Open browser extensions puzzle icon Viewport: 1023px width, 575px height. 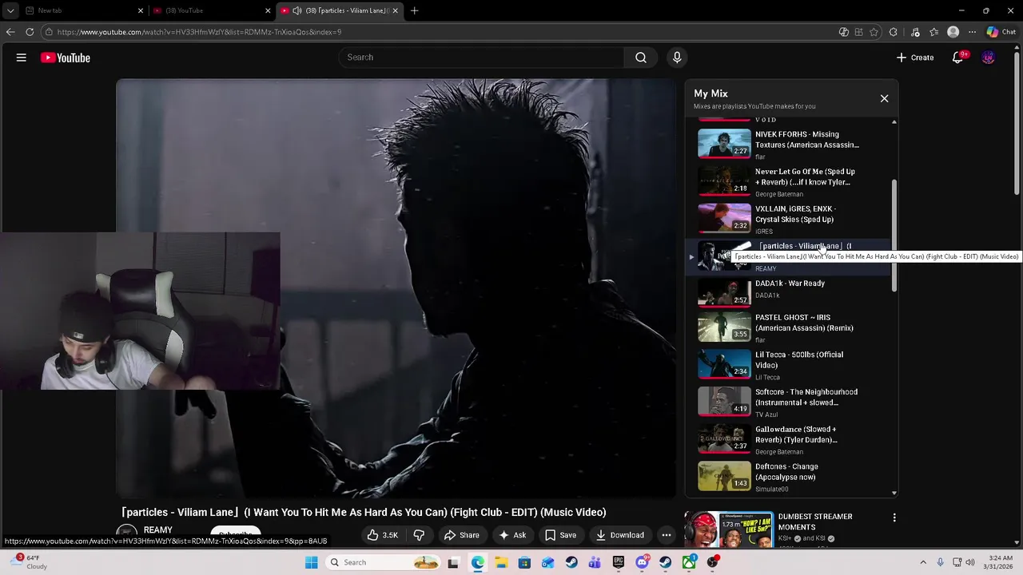894,32
